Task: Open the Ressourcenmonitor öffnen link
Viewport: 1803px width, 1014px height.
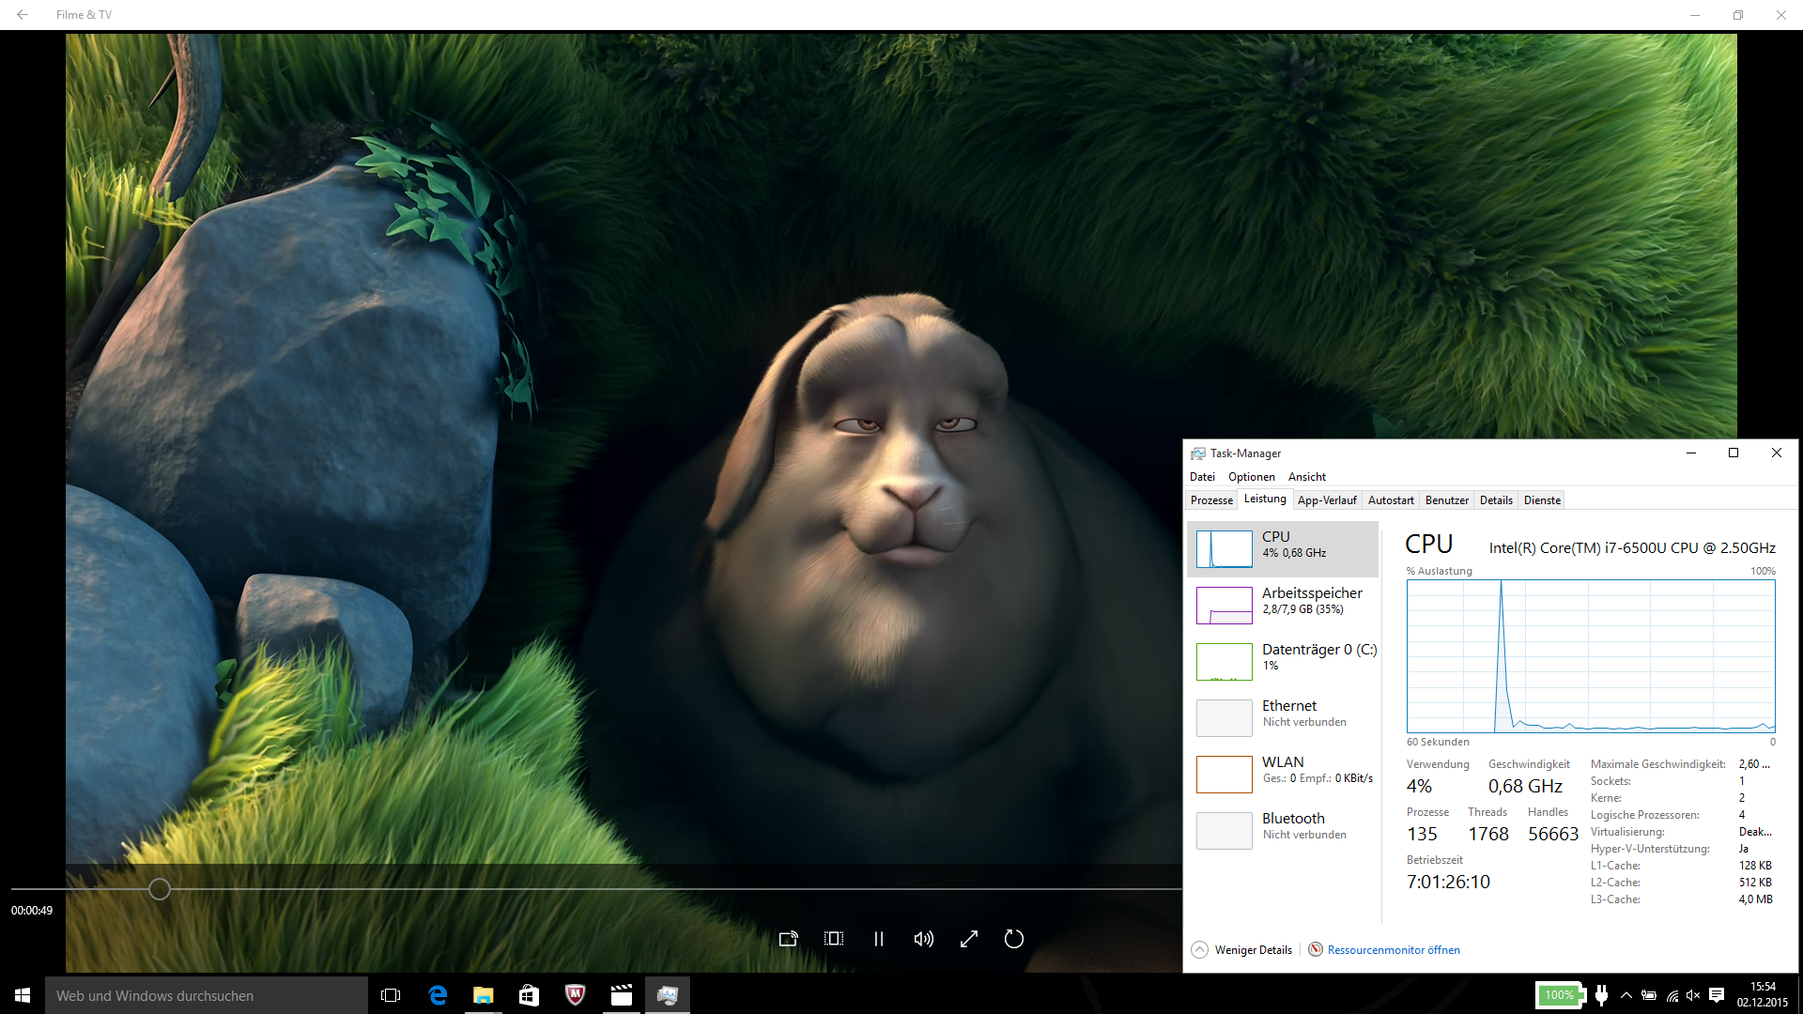Action: click(1393, 950)
